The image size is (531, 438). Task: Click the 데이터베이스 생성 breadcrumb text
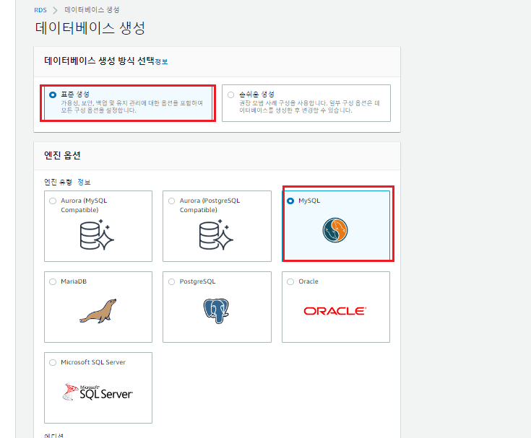pos(92,10)
